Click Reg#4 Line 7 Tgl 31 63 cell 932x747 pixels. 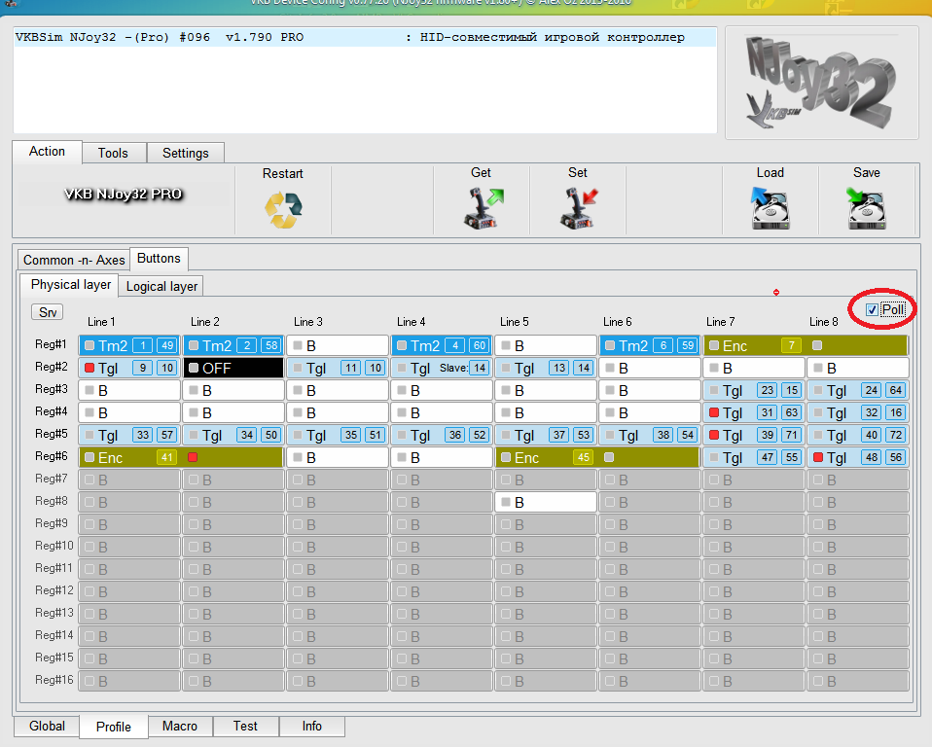coord(754,412)
